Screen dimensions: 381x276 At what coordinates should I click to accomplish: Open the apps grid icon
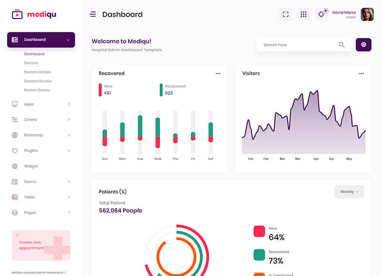click(x=303, y=14)
